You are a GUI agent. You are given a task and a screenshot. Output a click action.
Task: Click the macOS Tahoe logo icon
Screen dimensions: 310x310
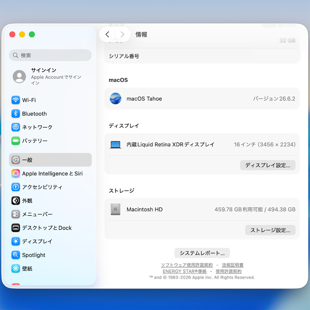pyautogui.click(x=116, y=99)
